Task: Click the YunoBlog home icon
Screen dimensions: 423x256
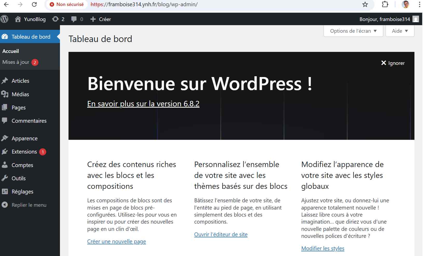Action: coord(18,19)
